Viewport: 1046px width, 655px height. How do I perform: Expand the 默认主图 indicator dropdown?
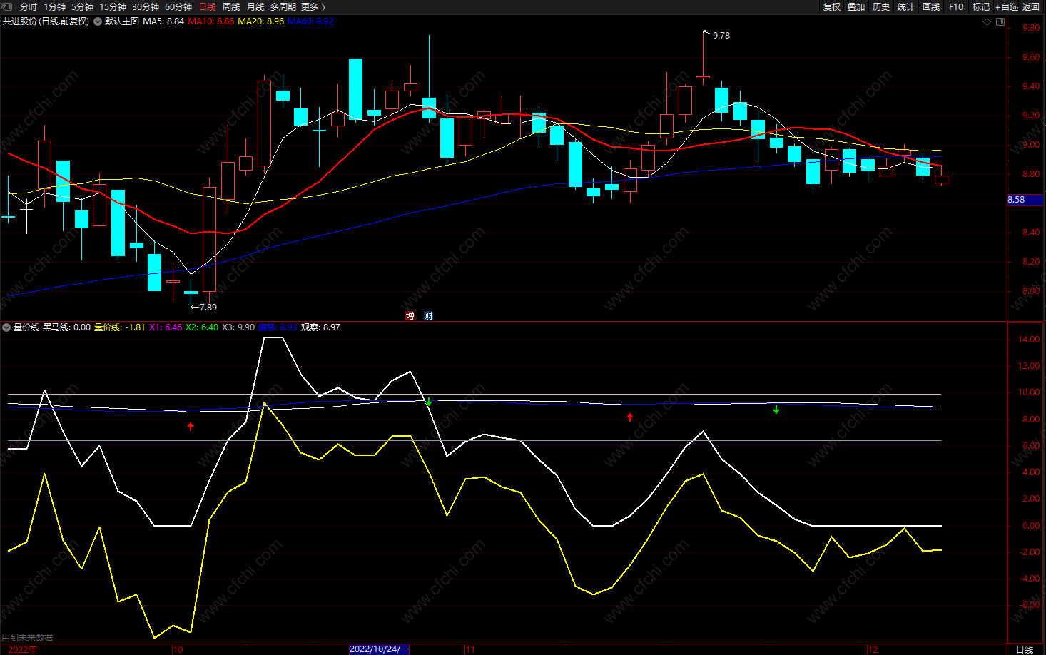click(x=98, y=21)
